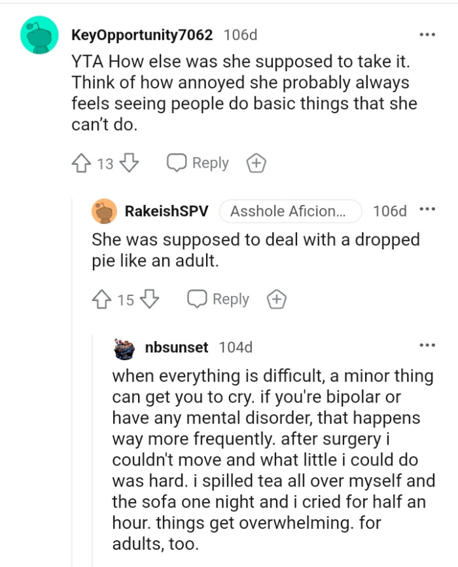This screenshot has width=458, height=567.
Task: Open the RakeishSPV username link
Action: coord(166,211)
